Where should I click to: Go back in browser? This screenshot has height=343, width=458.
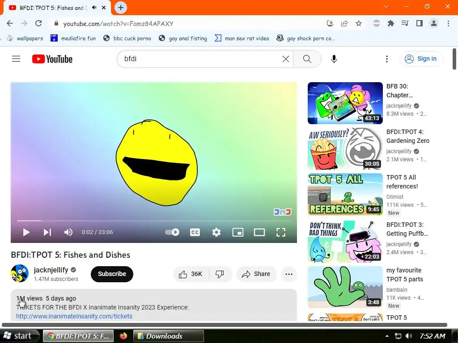pyautogui.click(x=10, y=23)
